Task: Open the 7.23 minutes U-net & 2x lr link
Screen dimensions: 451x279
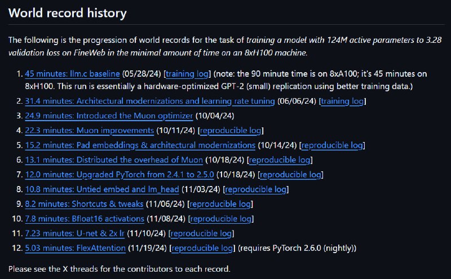Action: [74, 233]
